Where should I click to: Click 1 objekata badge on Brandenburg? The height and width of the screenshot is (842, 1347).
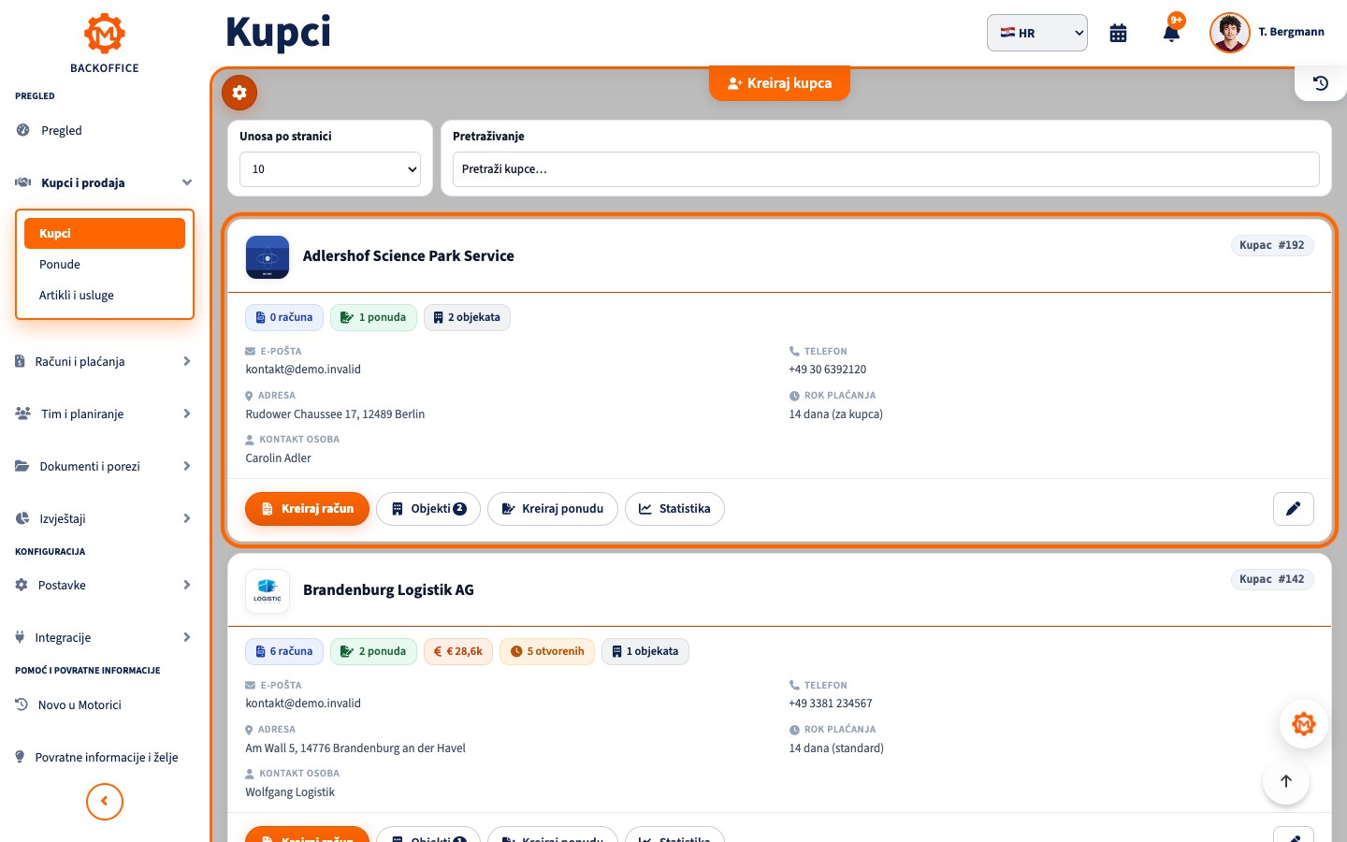[x=645, y=651]
